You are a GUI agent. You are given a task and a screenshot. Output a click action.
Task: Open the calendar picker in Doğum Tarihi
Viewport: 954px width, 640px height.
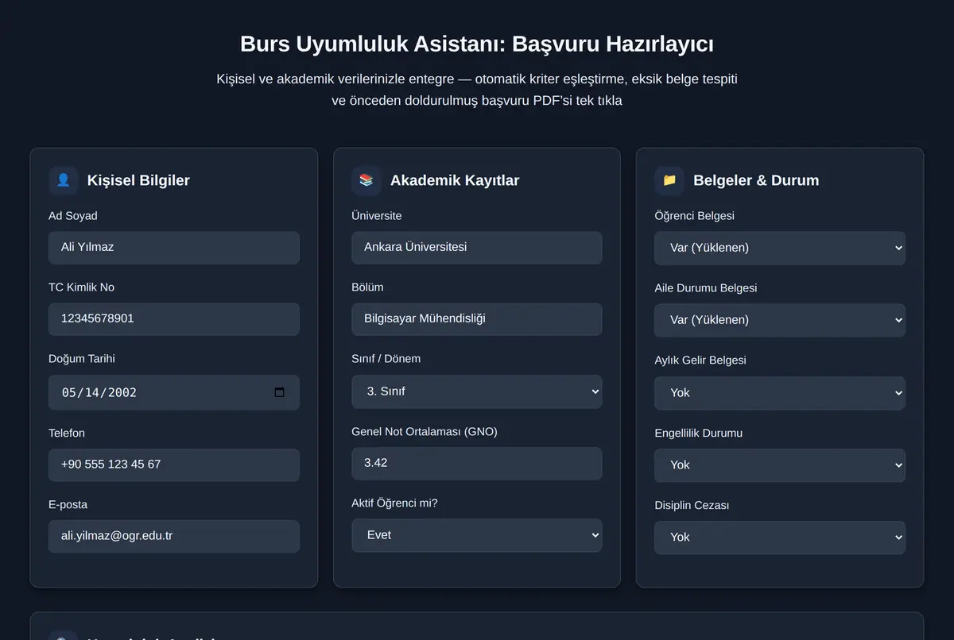point(279,392)
